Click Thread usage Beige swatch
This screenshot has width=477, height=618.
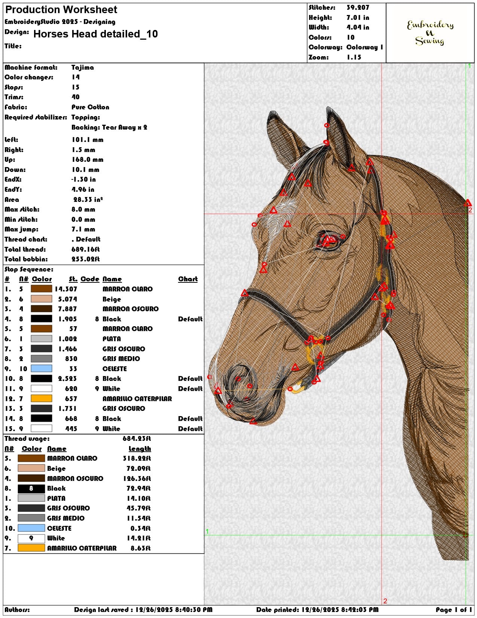[31, 468]
